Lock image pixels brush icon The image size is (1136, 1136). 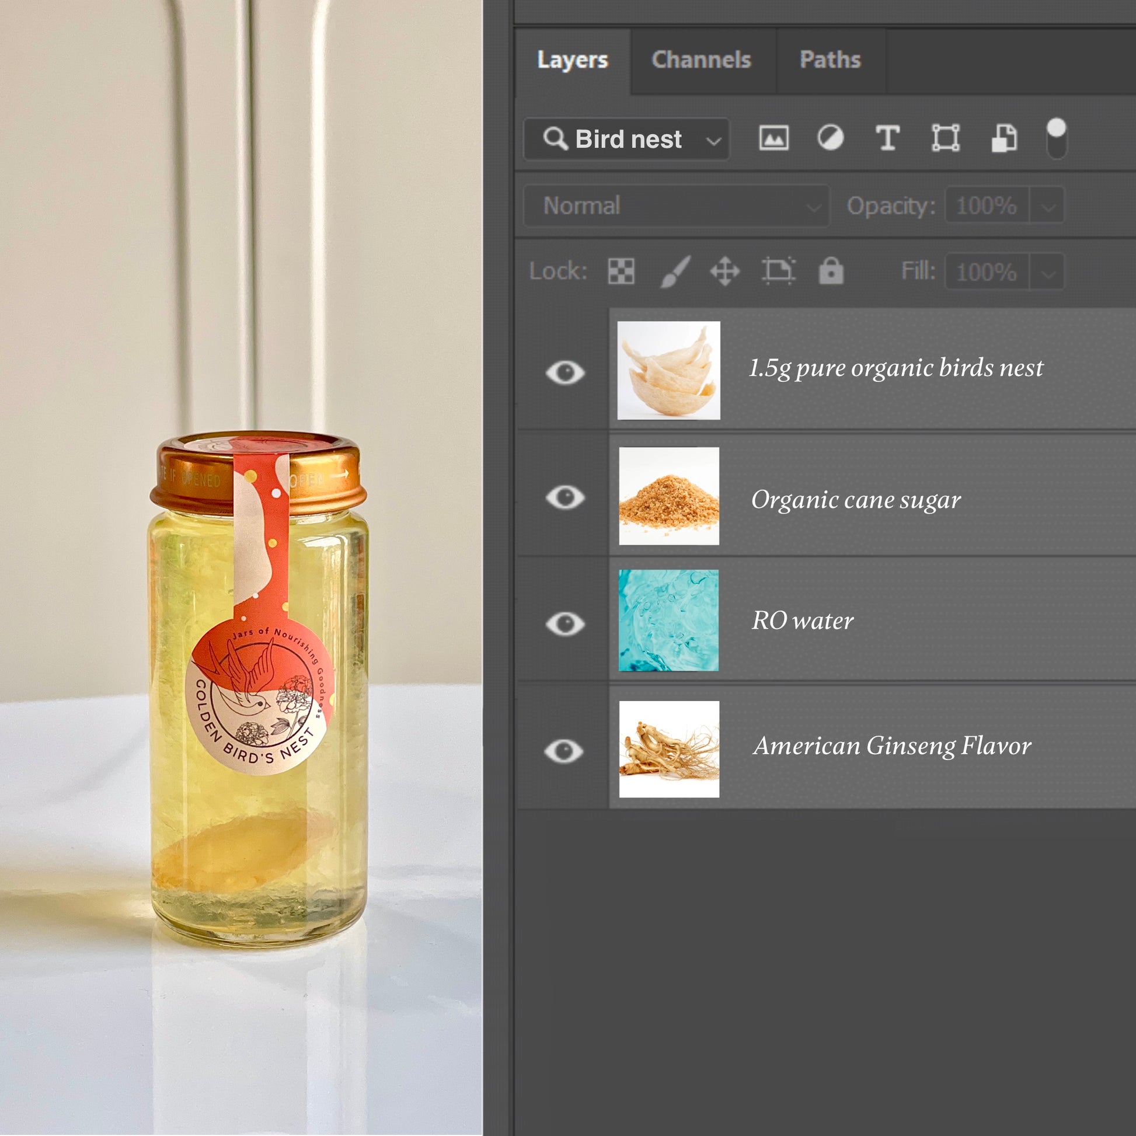point(674,271)
